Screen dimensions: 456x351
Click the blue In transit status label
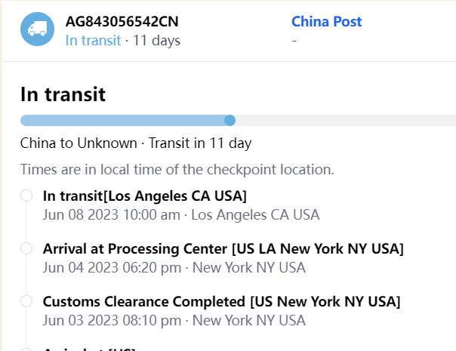[x=93, y=41]
